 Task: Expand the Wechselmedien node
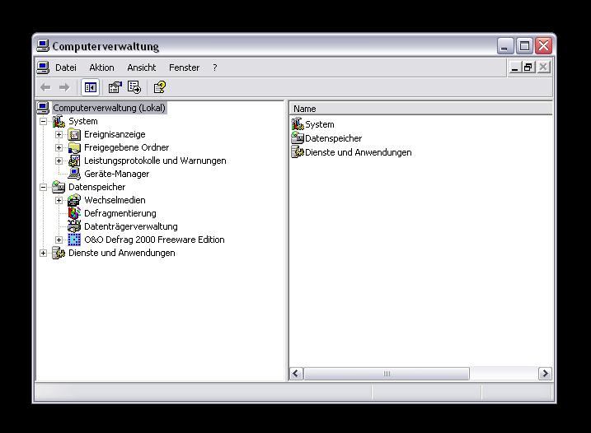[59, 200]
